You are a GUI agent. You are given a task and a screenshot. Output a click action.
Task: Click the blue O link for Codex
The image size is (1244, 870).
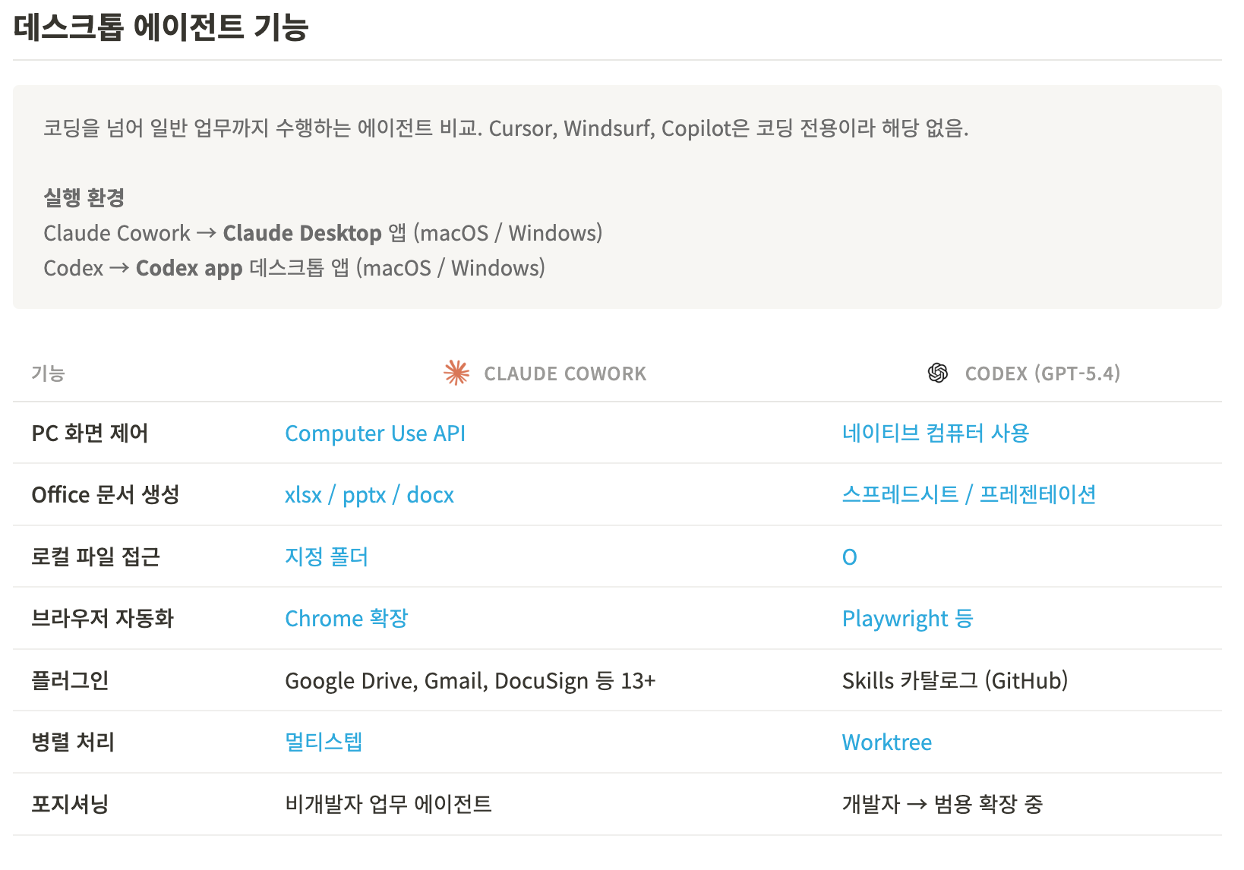849,557
